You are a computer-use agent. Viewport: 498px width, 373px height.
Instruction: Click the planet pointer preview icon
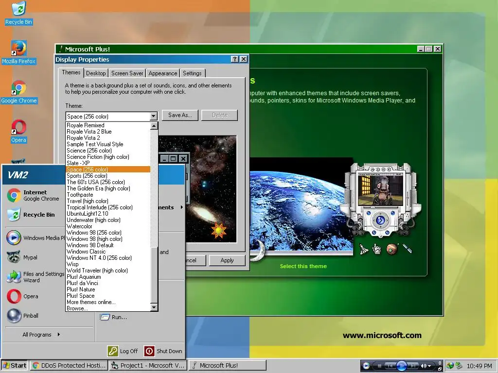[x=392, y=249]
